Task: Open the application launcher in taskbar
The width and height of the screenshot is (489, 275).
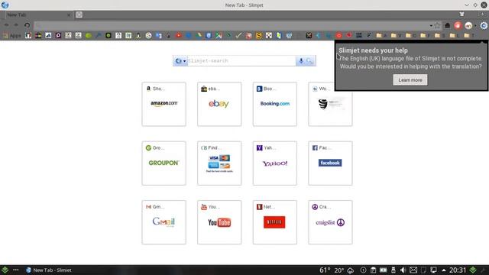Action: pos(5,270)
